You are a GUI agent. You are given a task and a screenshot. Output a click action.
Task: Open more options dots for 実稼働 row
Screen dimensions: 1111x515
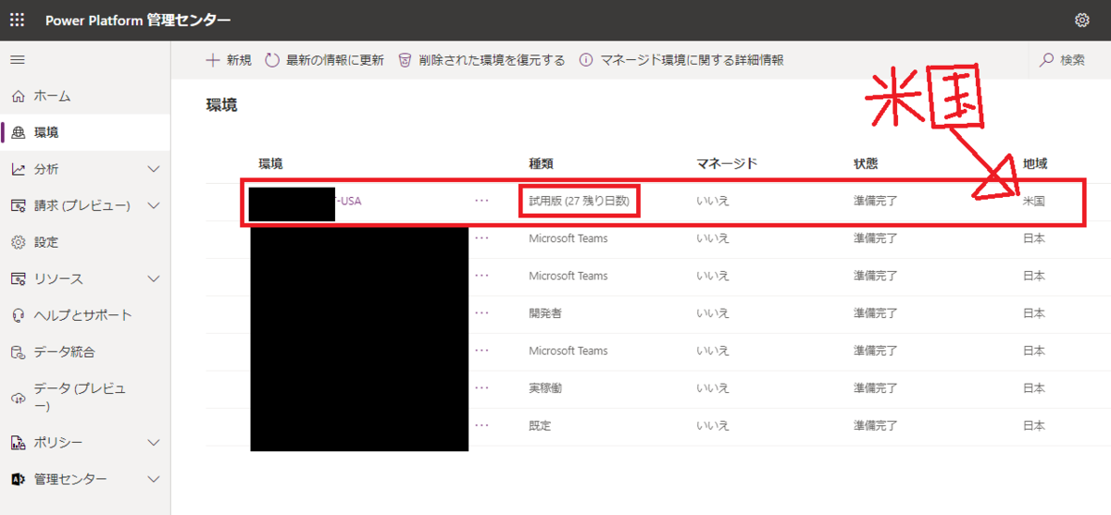click(x=481, y=388)
